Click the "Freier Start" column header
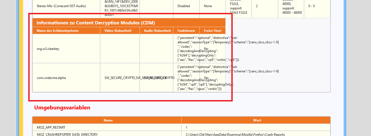The image size is (371, 136). 213,31
